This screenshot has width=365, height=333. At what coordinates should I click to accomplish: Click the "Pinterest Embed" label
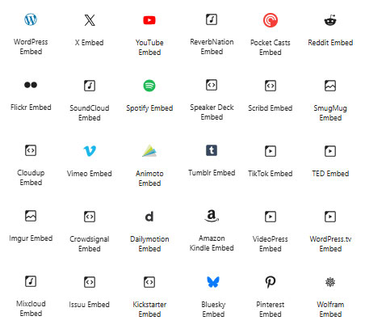point(271,310)
